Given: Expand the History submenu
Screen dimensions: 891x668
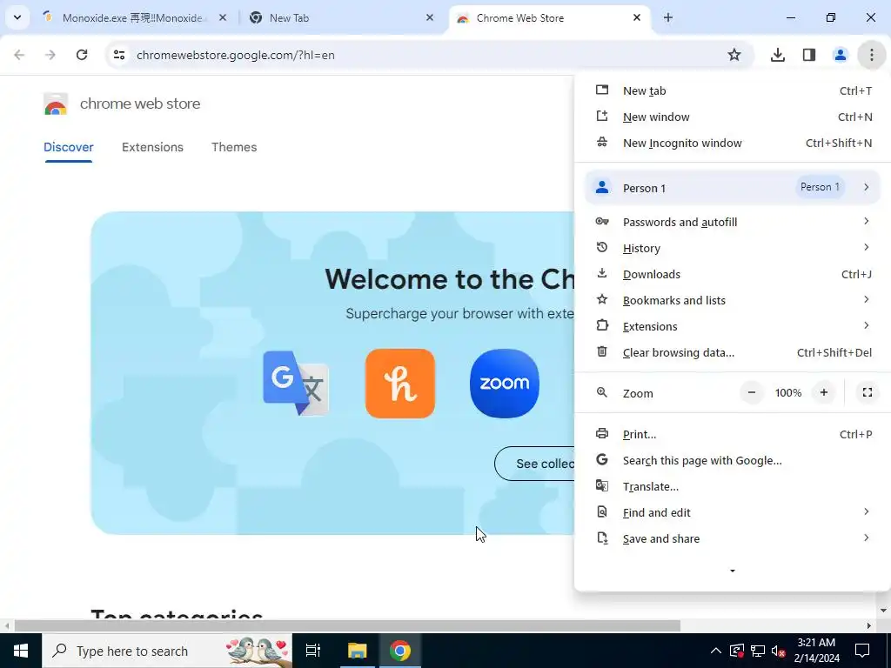Looking at the screenshot, I should [733, 248].
